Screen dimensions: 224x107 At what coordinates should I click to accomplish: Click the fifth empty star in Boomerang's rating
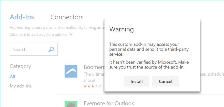100,86
